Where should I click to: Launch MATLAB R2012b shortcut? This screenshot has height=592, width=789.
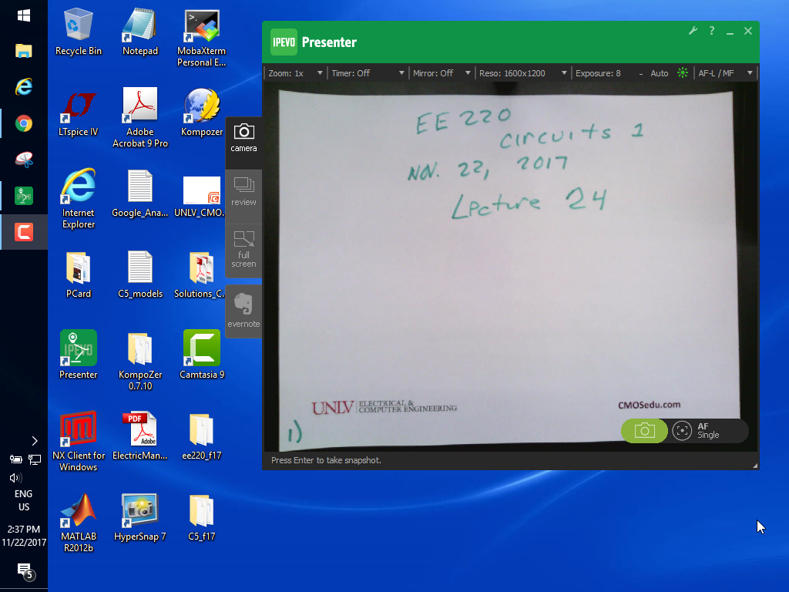tap(79, 523)
